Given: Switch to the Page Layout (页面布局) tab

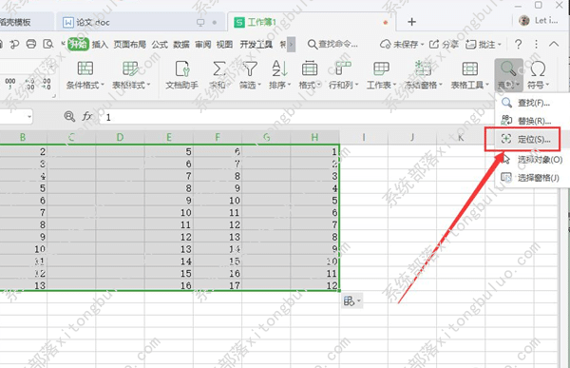Looking at the screenshot, I should [130, 45].
